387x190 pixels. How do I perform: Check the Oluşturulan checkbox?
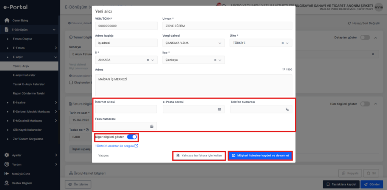click(x=71, y=82)
